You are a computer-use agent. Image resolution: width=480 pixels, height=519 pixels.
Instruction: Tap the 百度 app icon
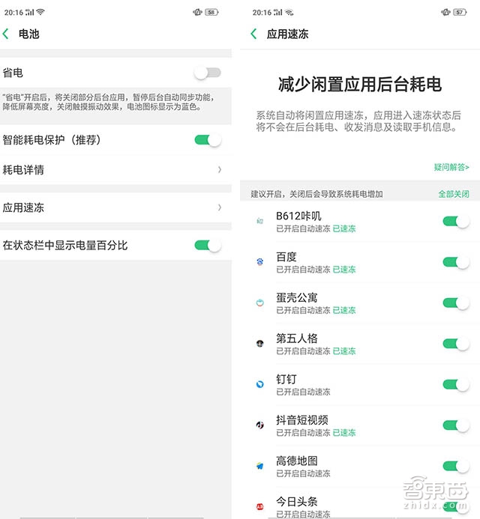pyautogui.click(x=260, y=262)
